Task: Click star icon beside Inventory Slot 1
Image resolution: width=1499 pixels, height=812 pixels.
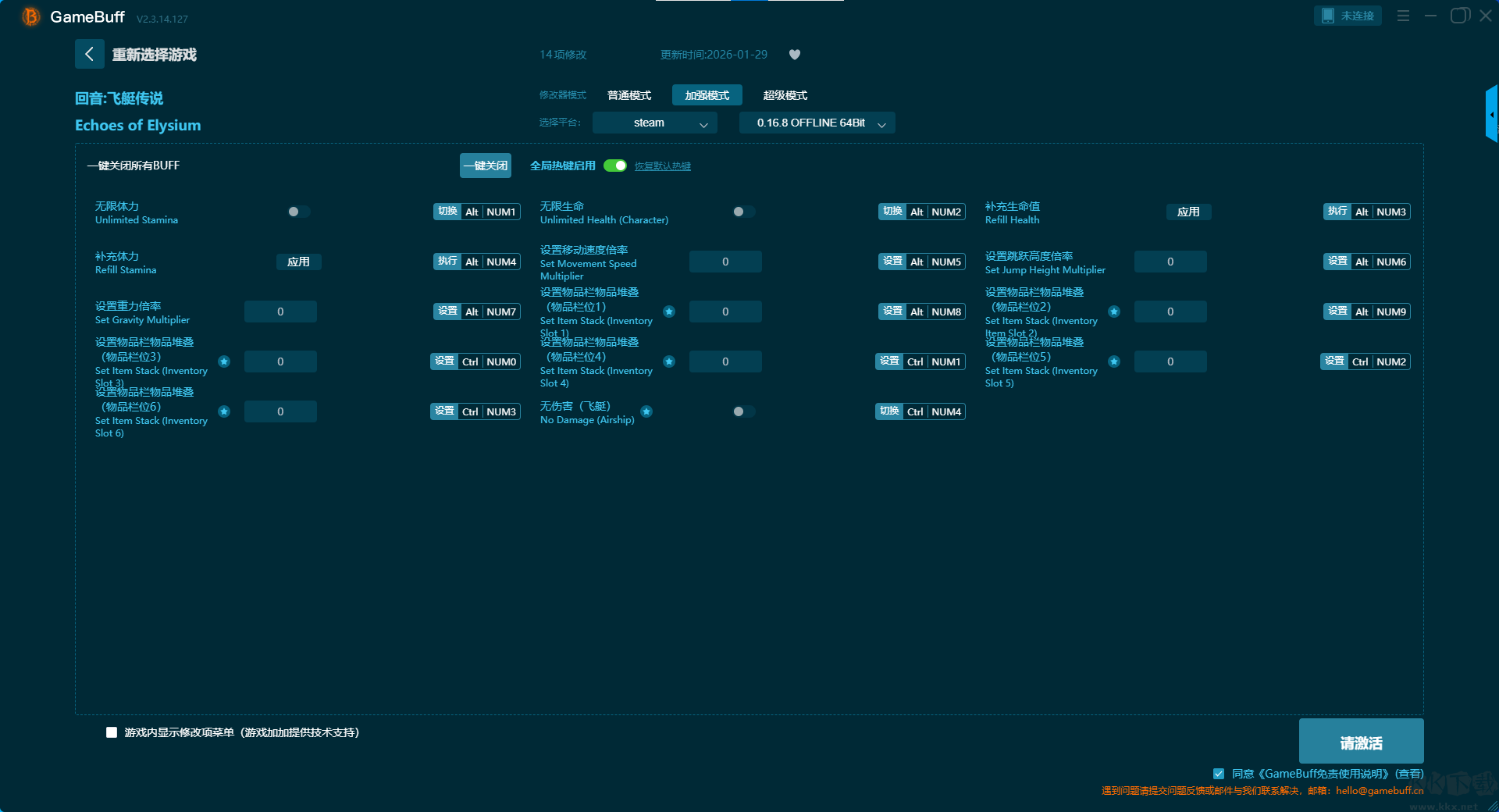Action: point(669,312)
